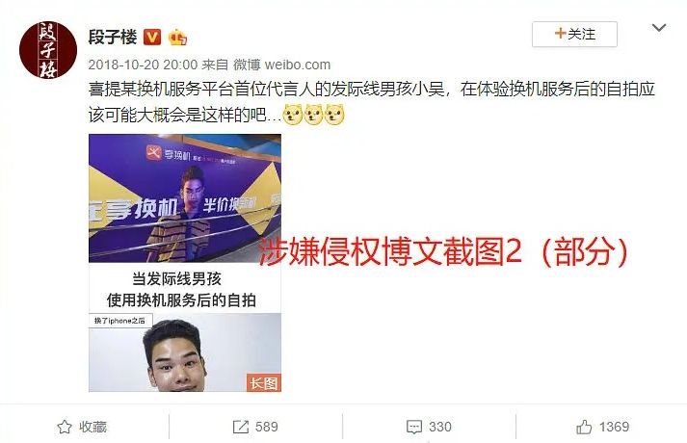Click the star favorite icon
Screen dimensions: 687x443
point(65,427)
